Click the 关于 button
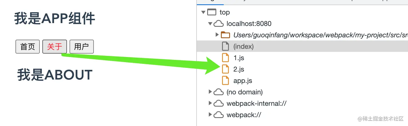The height and width of the screenshot is (126, 408). pos(55,46)
